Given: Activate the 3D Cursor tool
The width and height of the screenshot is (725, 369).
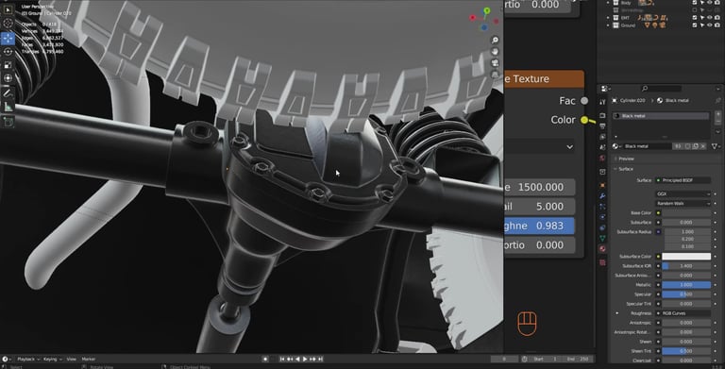Looking at the screenshot, I should (8, 23).
